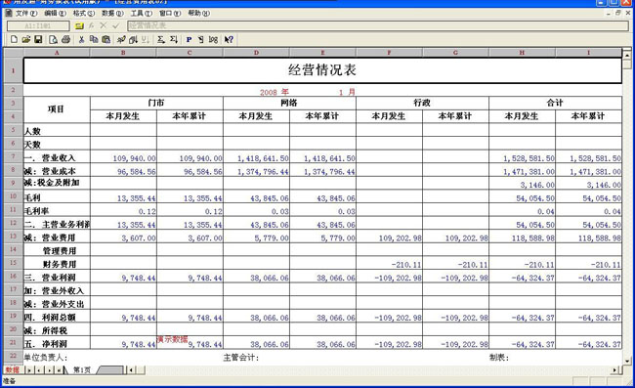Screen dimensions: 635x388
Task: Click the 单位负责人: label
Action: tap(45, 358)
